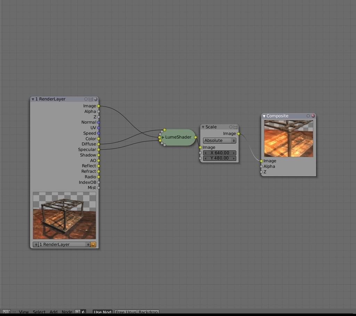Click the Composite node preview sphere icon

click(313, 116)
